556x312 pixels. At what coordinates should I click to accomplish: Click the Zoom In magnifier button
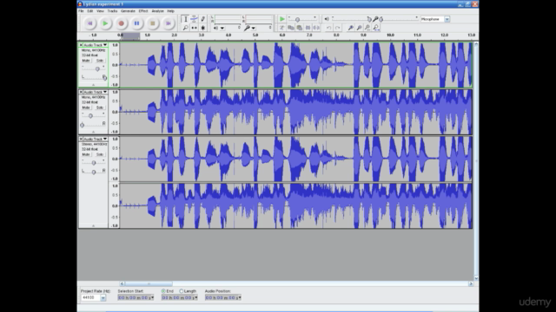click(x=350, y=28)
